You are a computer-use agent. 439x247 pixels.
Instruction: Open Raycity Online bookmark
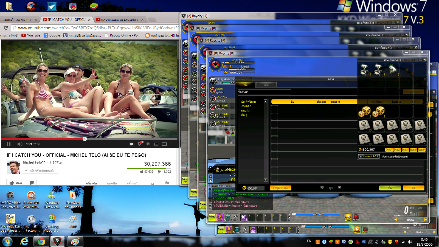122,35
